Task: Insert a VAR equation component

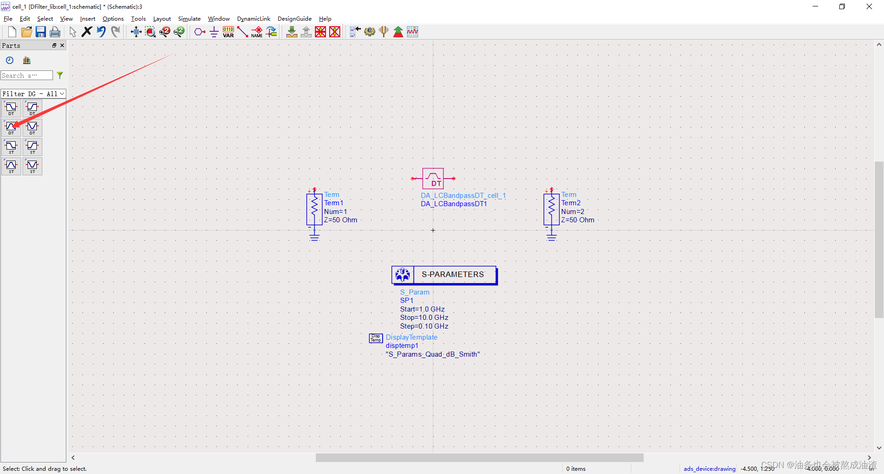Action: tap(228, 32)
